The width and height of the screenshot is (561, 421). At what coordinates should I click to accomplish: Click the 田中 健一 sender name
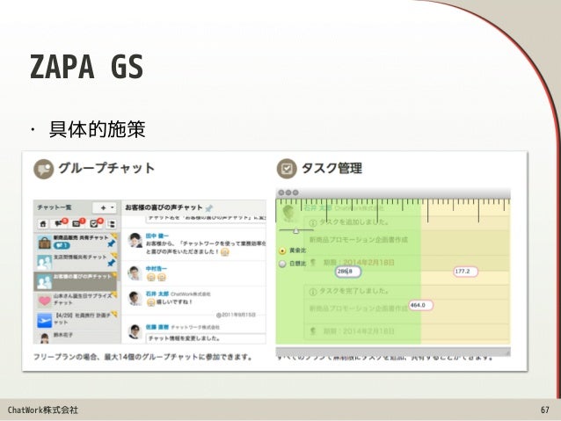(157, 236)
